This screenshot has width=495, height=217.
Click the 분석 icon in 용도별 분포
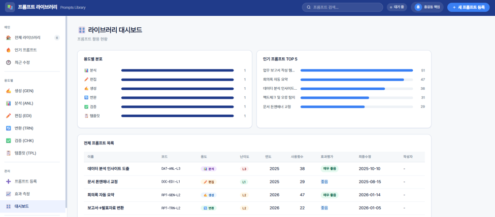tap(86, 70)
